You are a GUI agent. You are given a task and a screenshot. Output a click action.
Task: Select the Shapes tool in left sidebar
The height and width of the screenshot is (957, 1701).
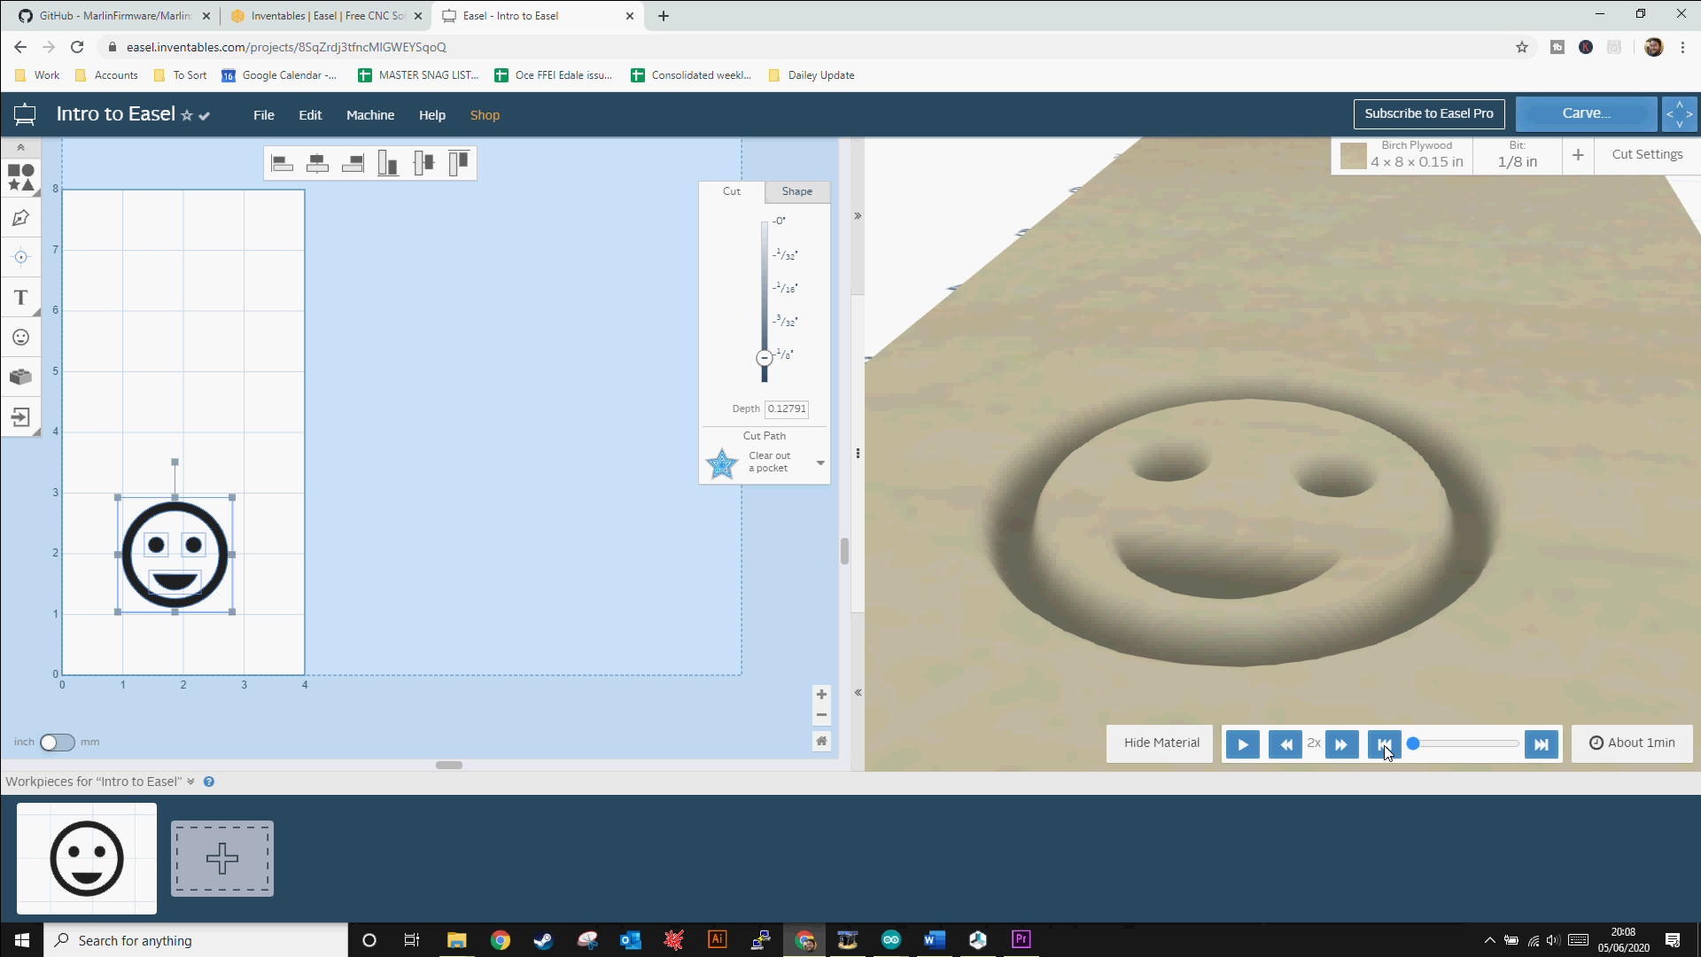[20, 177]
